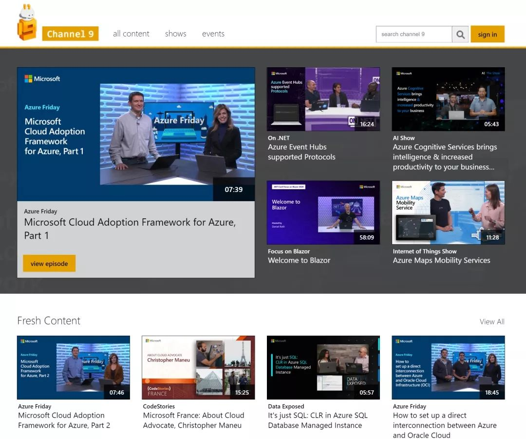Play the Azure Maps Mobility Service thumbnail

pyautogui.click(x=448, y=212)
